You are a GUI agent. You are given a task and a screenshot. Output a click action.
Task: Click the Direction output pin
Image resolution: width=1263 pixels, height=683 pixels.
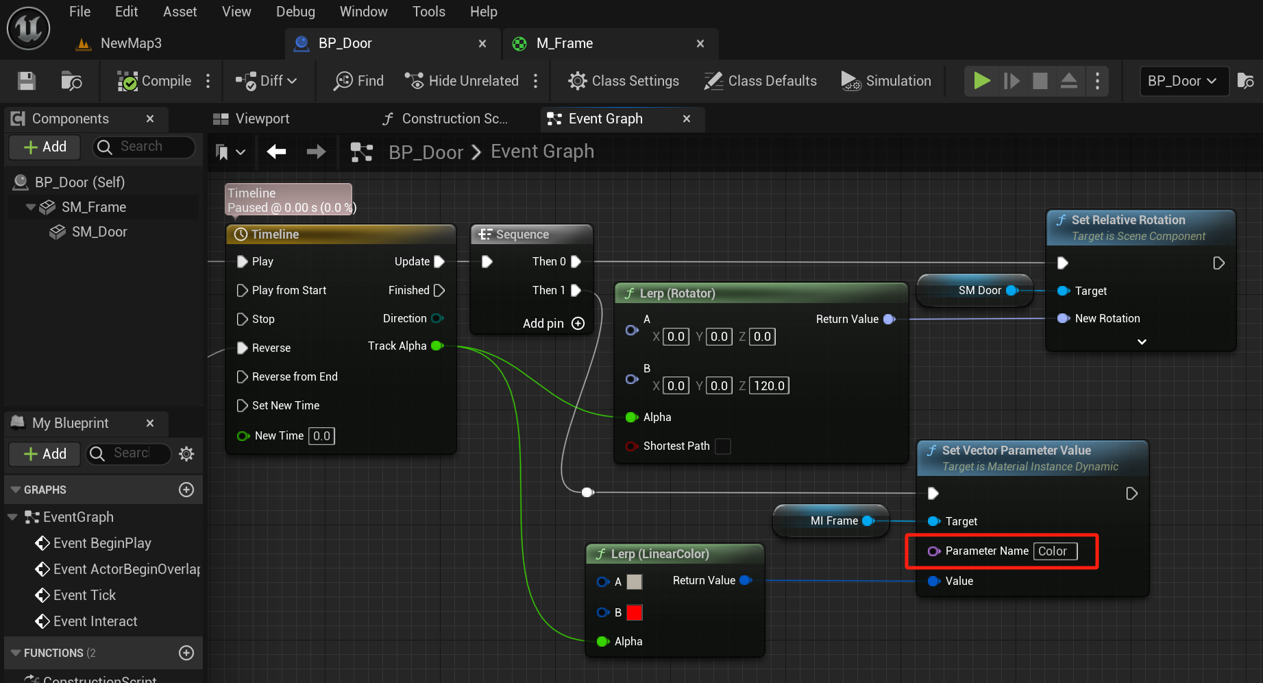click(x=437, y=318)
